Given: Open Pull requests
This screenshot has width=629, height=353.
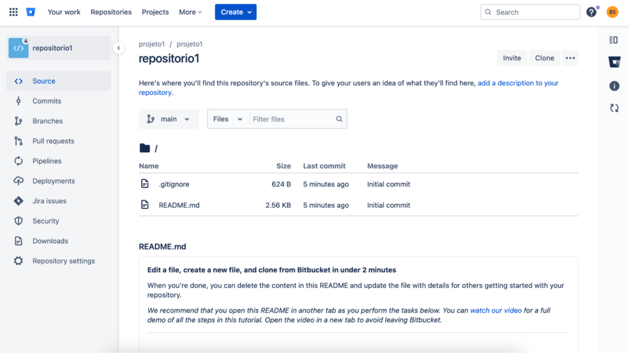Looking at the screenshot, I should point(53,140).
